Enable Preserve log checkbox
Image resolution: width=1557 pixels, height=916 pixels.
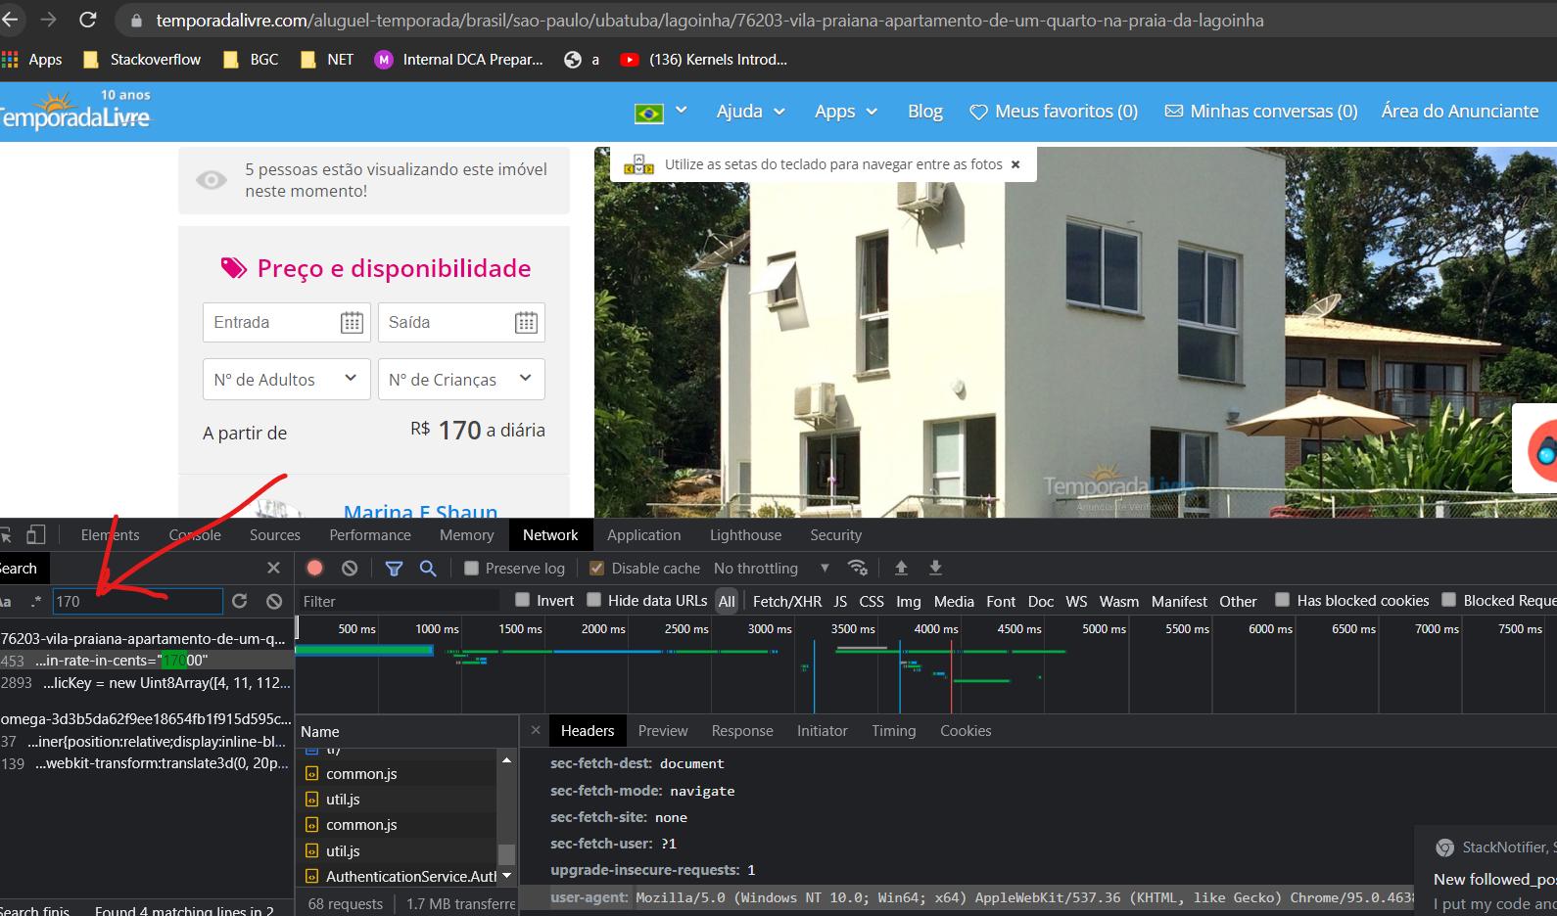coord(471,568)
